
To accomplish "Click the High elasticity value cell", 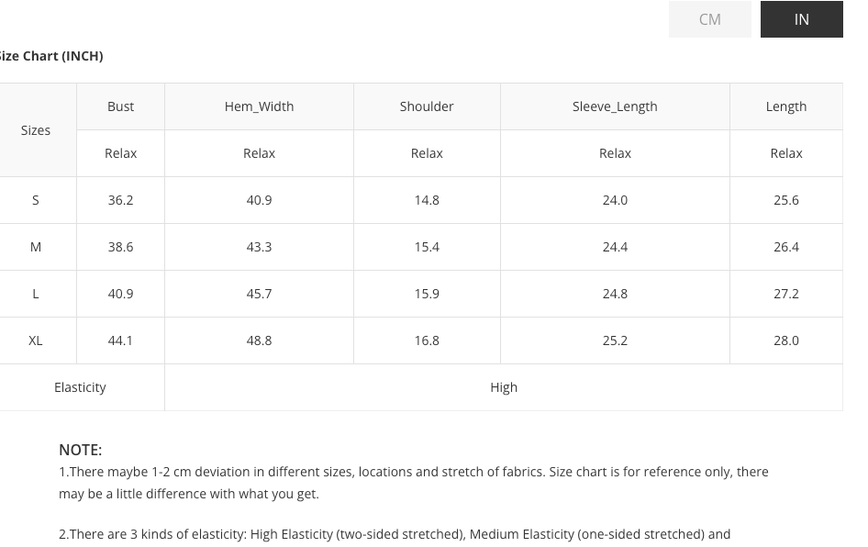I will click(504, 387).
